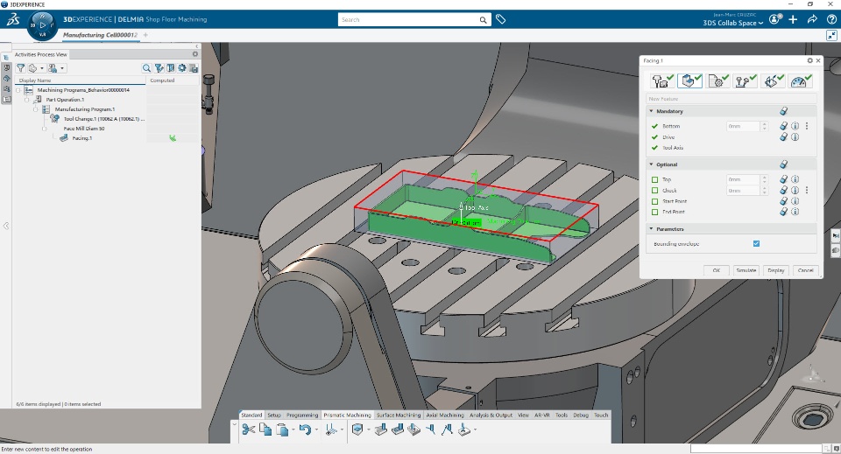Click the New Feature field in Facing dialog
841x454 pixels.
click(731, 99)
